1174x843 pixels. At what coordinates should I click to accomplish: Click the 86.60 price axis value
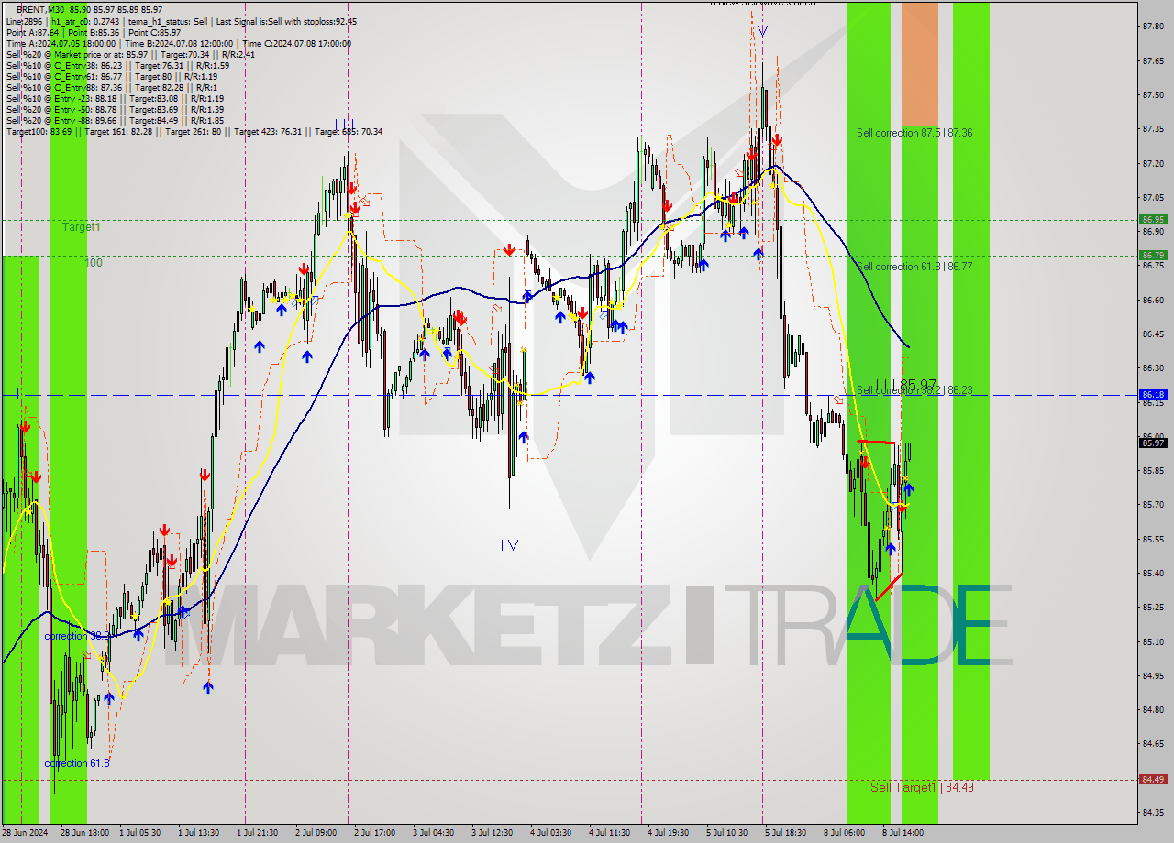[x=1153, y=300]
